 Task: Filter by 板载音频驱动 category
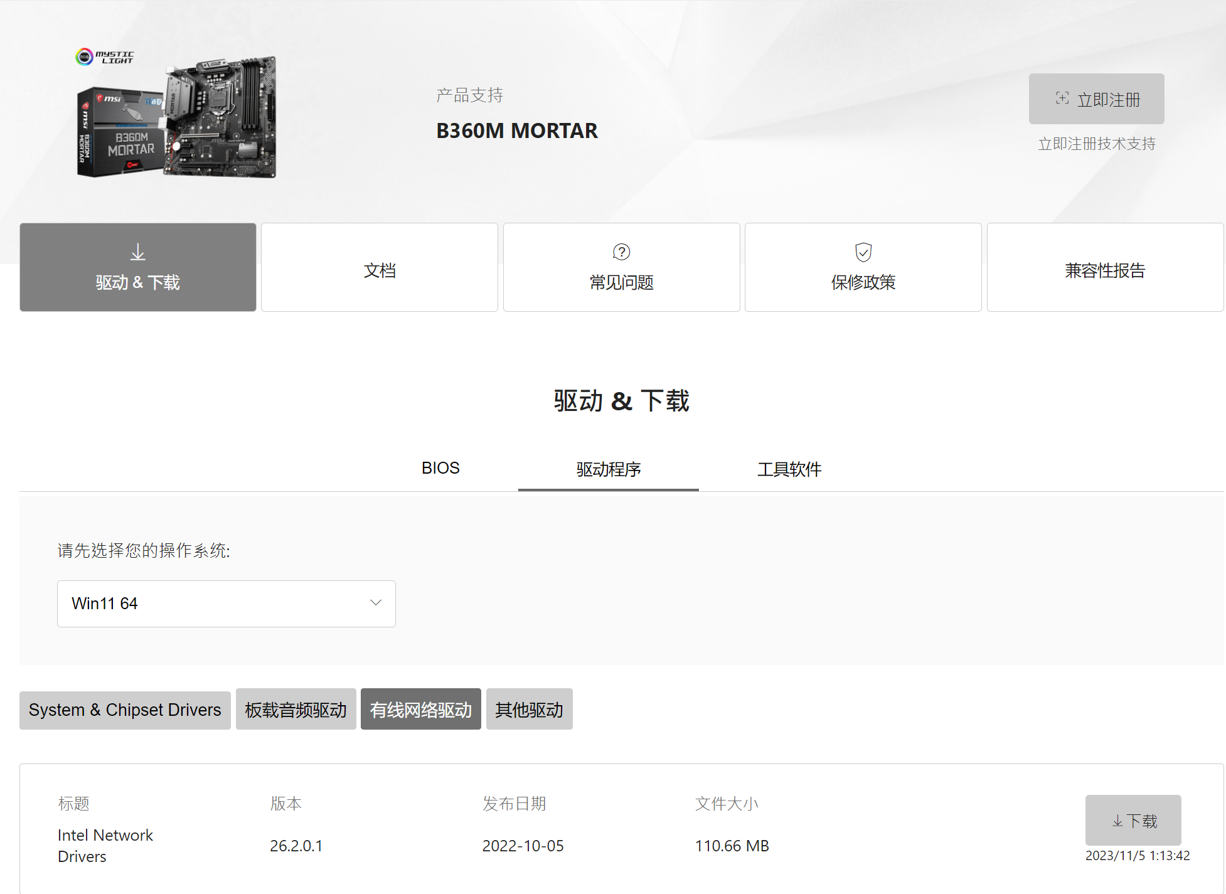click(x=296, y=710)
